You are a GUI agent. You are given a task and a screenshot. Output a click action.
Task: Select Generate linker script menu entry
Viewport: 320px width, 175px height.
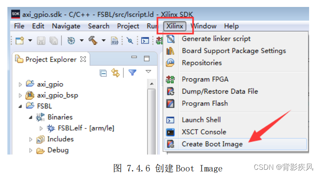pos(236,39)
